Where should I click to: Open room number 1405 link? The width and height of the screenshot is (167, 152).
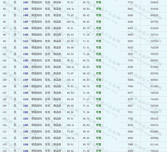click(26, 9)
